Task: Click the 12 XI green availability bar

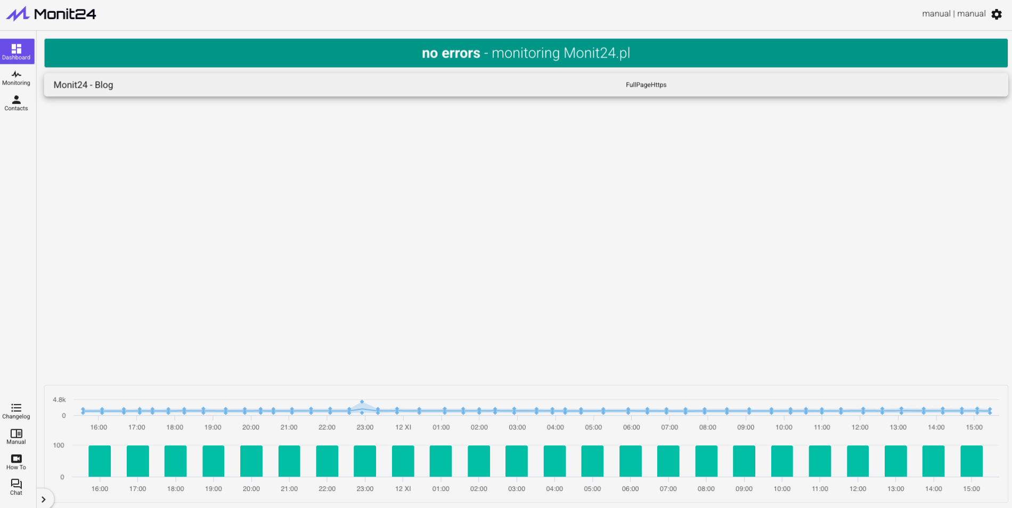Action: click(x=403, y=461)
